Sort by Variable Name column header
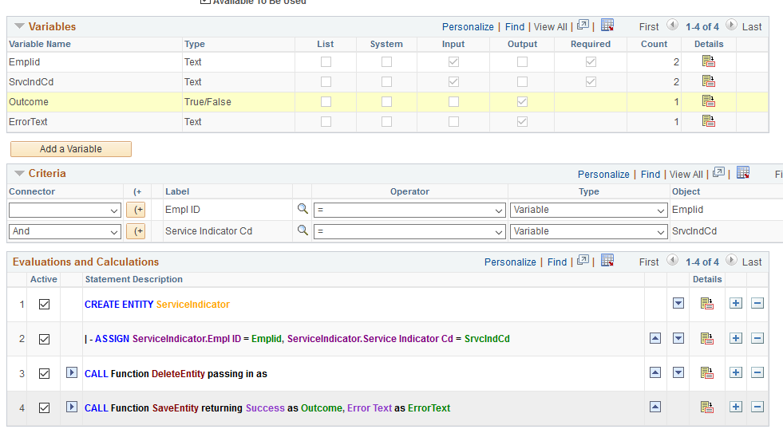This screenshot has width=783, height=433. point(40,44)
